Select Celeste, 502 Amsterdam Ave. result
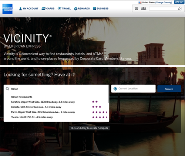185x156 pixels. pos(36,107)
